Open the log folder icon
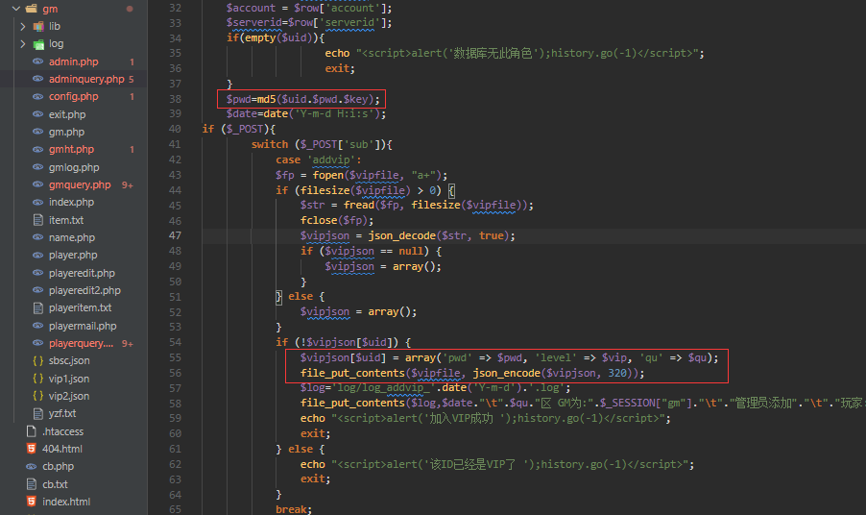This screenshot has height=515, width=866. pyautogui.click(x=38, y=43)
